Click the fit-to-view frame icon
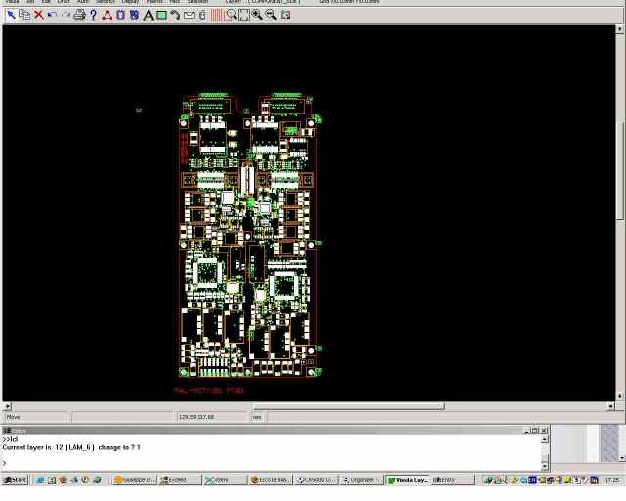The image size is (626, 501). tap(244, 15)
